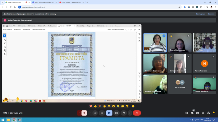Open the browser extensions puzzle icon
Screen dimensions: 218x122
201,7
